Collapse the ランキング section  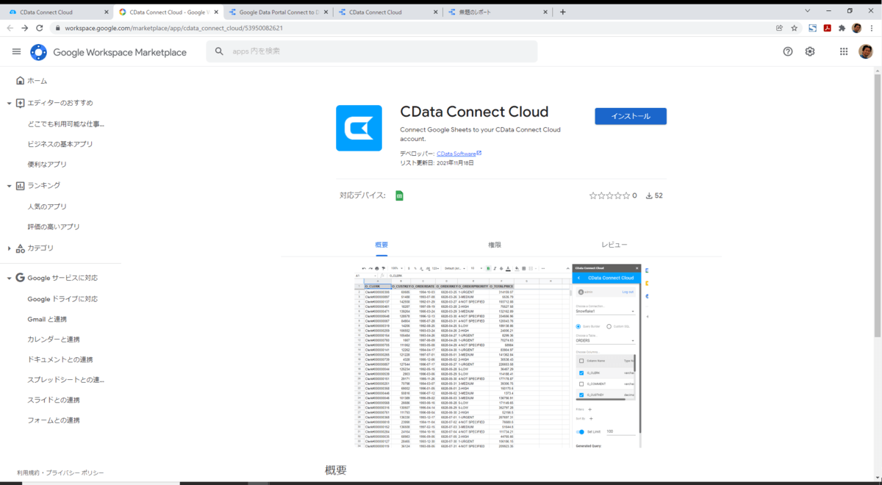pos(10,186)
